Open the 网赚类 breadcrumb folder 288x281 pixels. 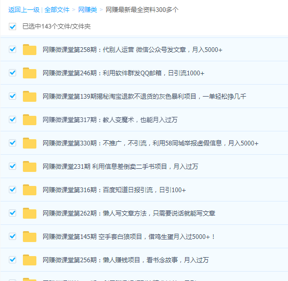coord(88,10)
